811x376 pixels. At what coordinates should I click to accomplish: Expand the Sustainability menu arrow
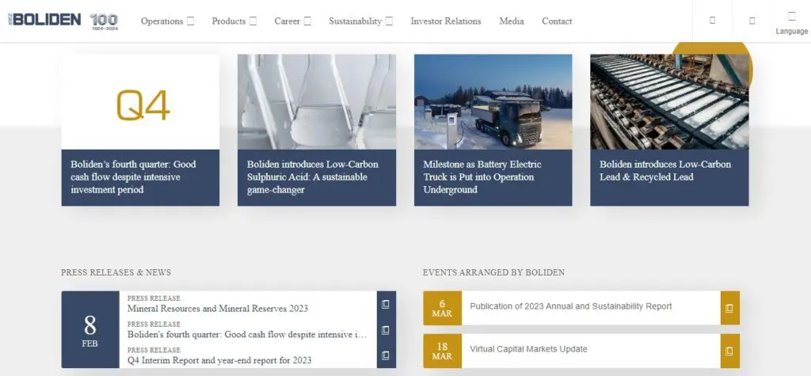(389, 21)
